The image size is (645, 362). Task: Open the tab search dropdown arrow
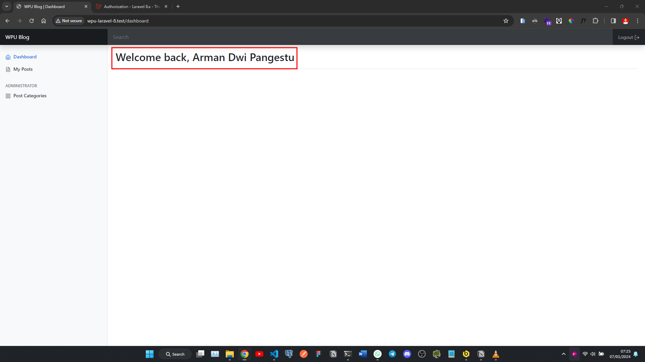(7, 6)
